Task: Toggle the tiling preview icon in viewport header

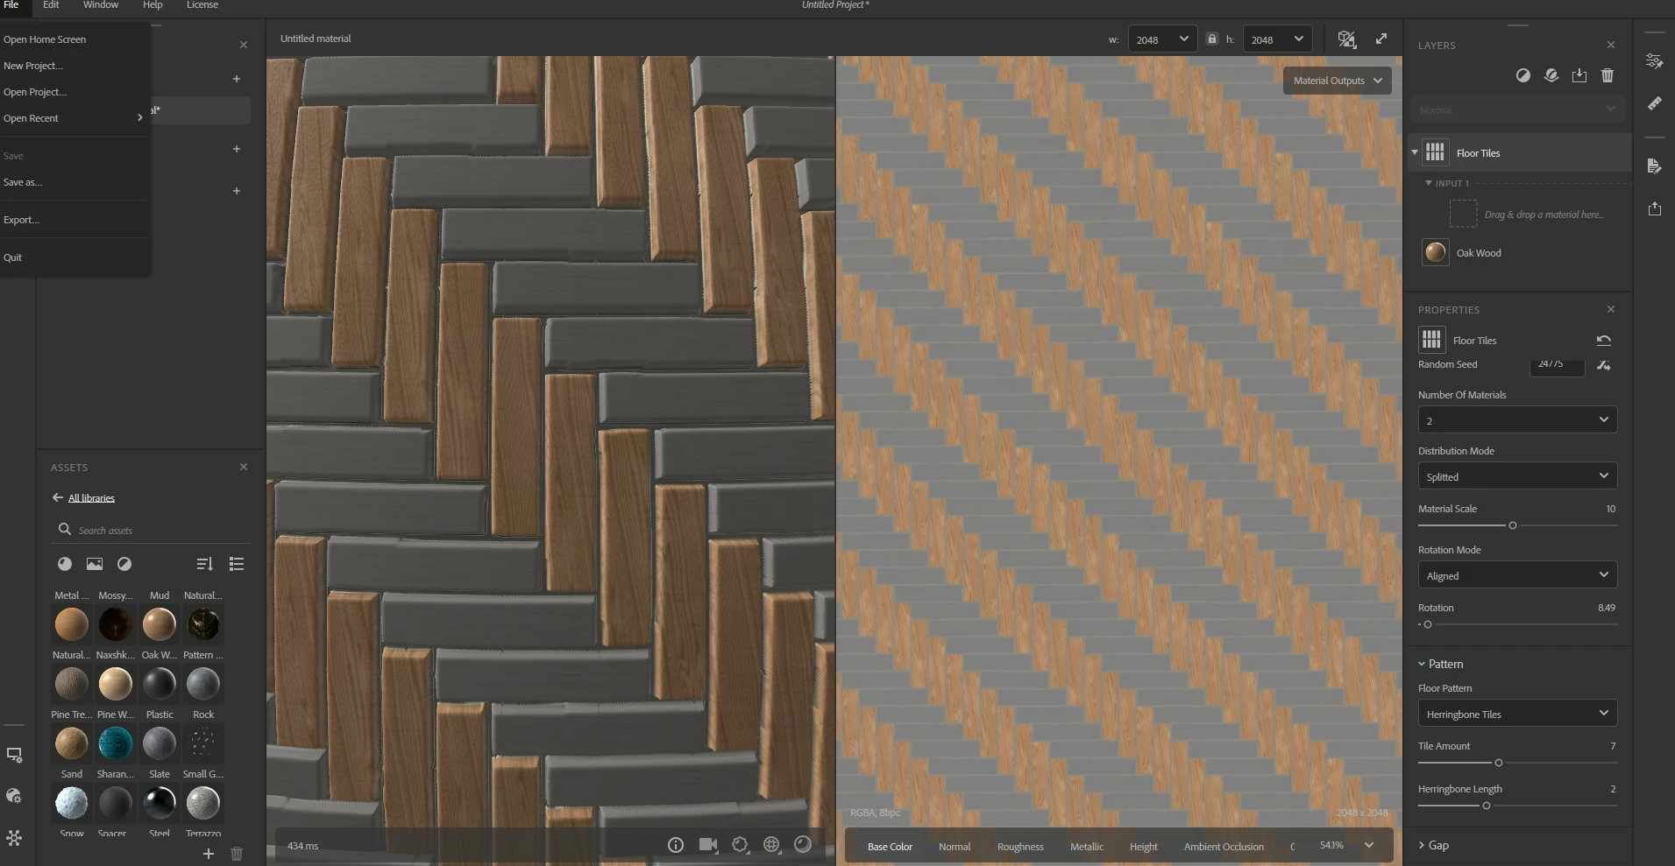Action: [1347, 39]
